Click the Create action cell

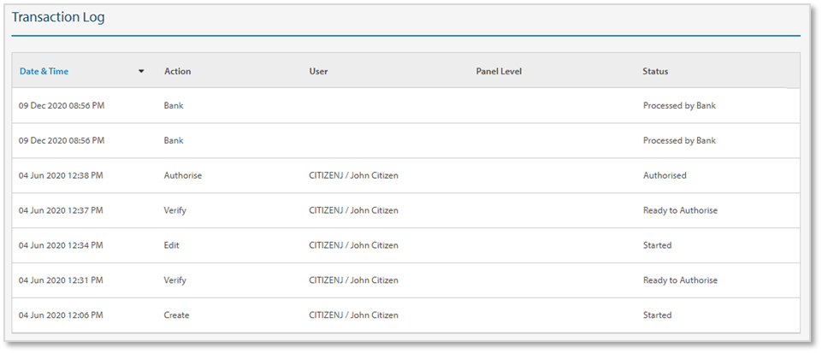(x=176, y=315)
